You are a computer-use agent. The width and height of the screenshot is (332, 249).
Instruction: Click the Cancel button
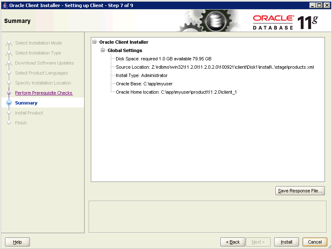pos(315,242)
